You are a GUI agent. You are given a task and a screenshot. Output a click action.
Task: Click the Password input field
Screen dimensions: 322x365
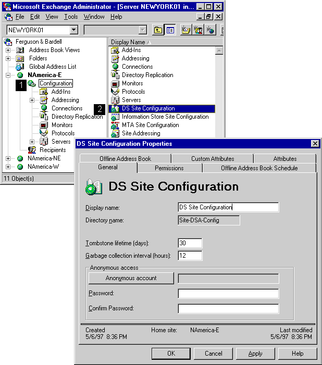228,294
